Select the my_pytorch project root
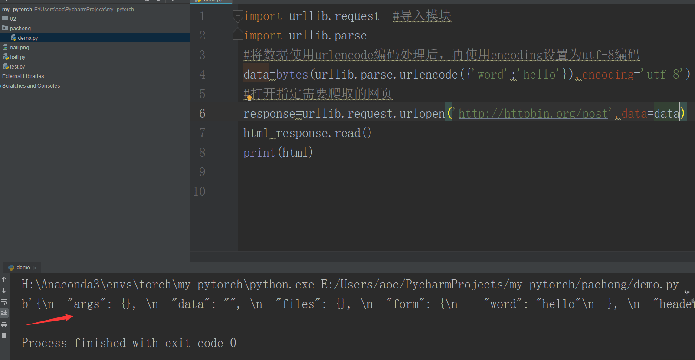Screen dimensions: 695x360 point(17,9)
